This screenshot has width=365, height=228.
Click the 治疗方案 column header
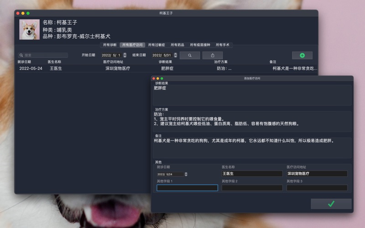pyautogui.click(x=221, y=62)
